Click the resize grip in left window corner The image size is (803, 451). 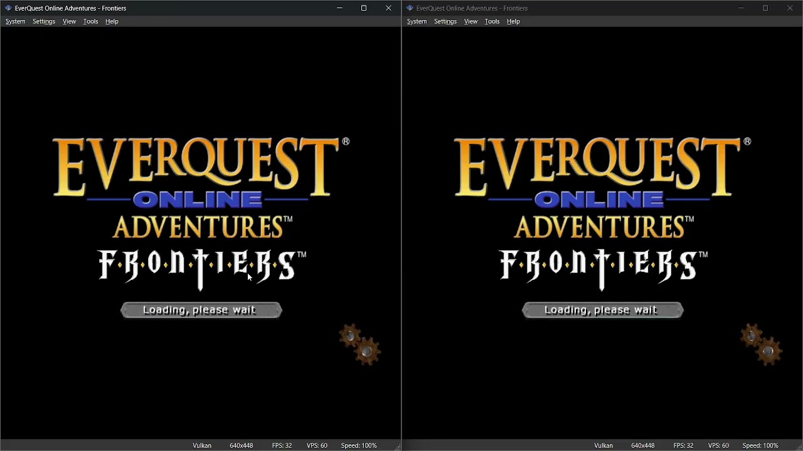click(397, 447)
